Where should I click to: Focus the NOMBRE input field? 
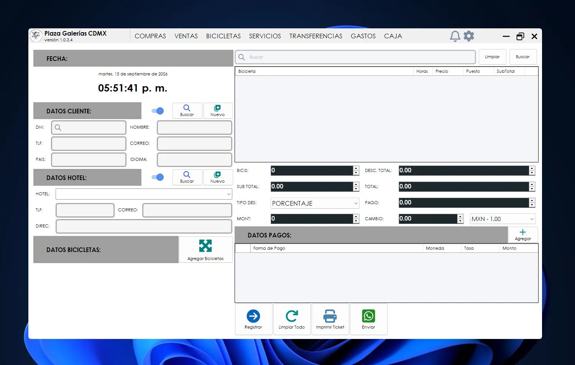coord(194,128)
